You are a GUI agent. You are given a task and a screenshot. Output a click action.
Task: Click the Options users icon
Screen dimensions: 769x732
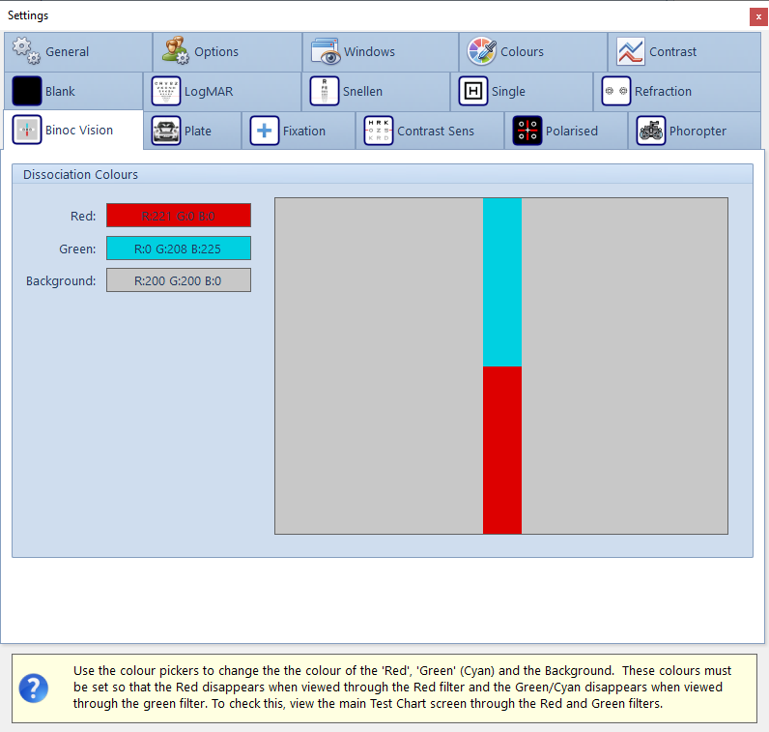(176, 51)
